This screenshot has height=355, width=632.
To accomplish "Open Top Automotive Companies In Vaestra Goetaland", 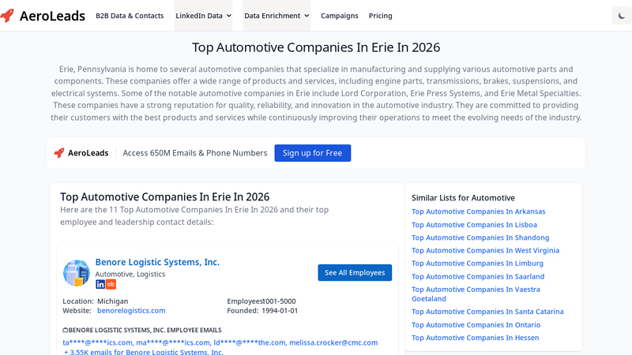I will click(x=476, y=293).
